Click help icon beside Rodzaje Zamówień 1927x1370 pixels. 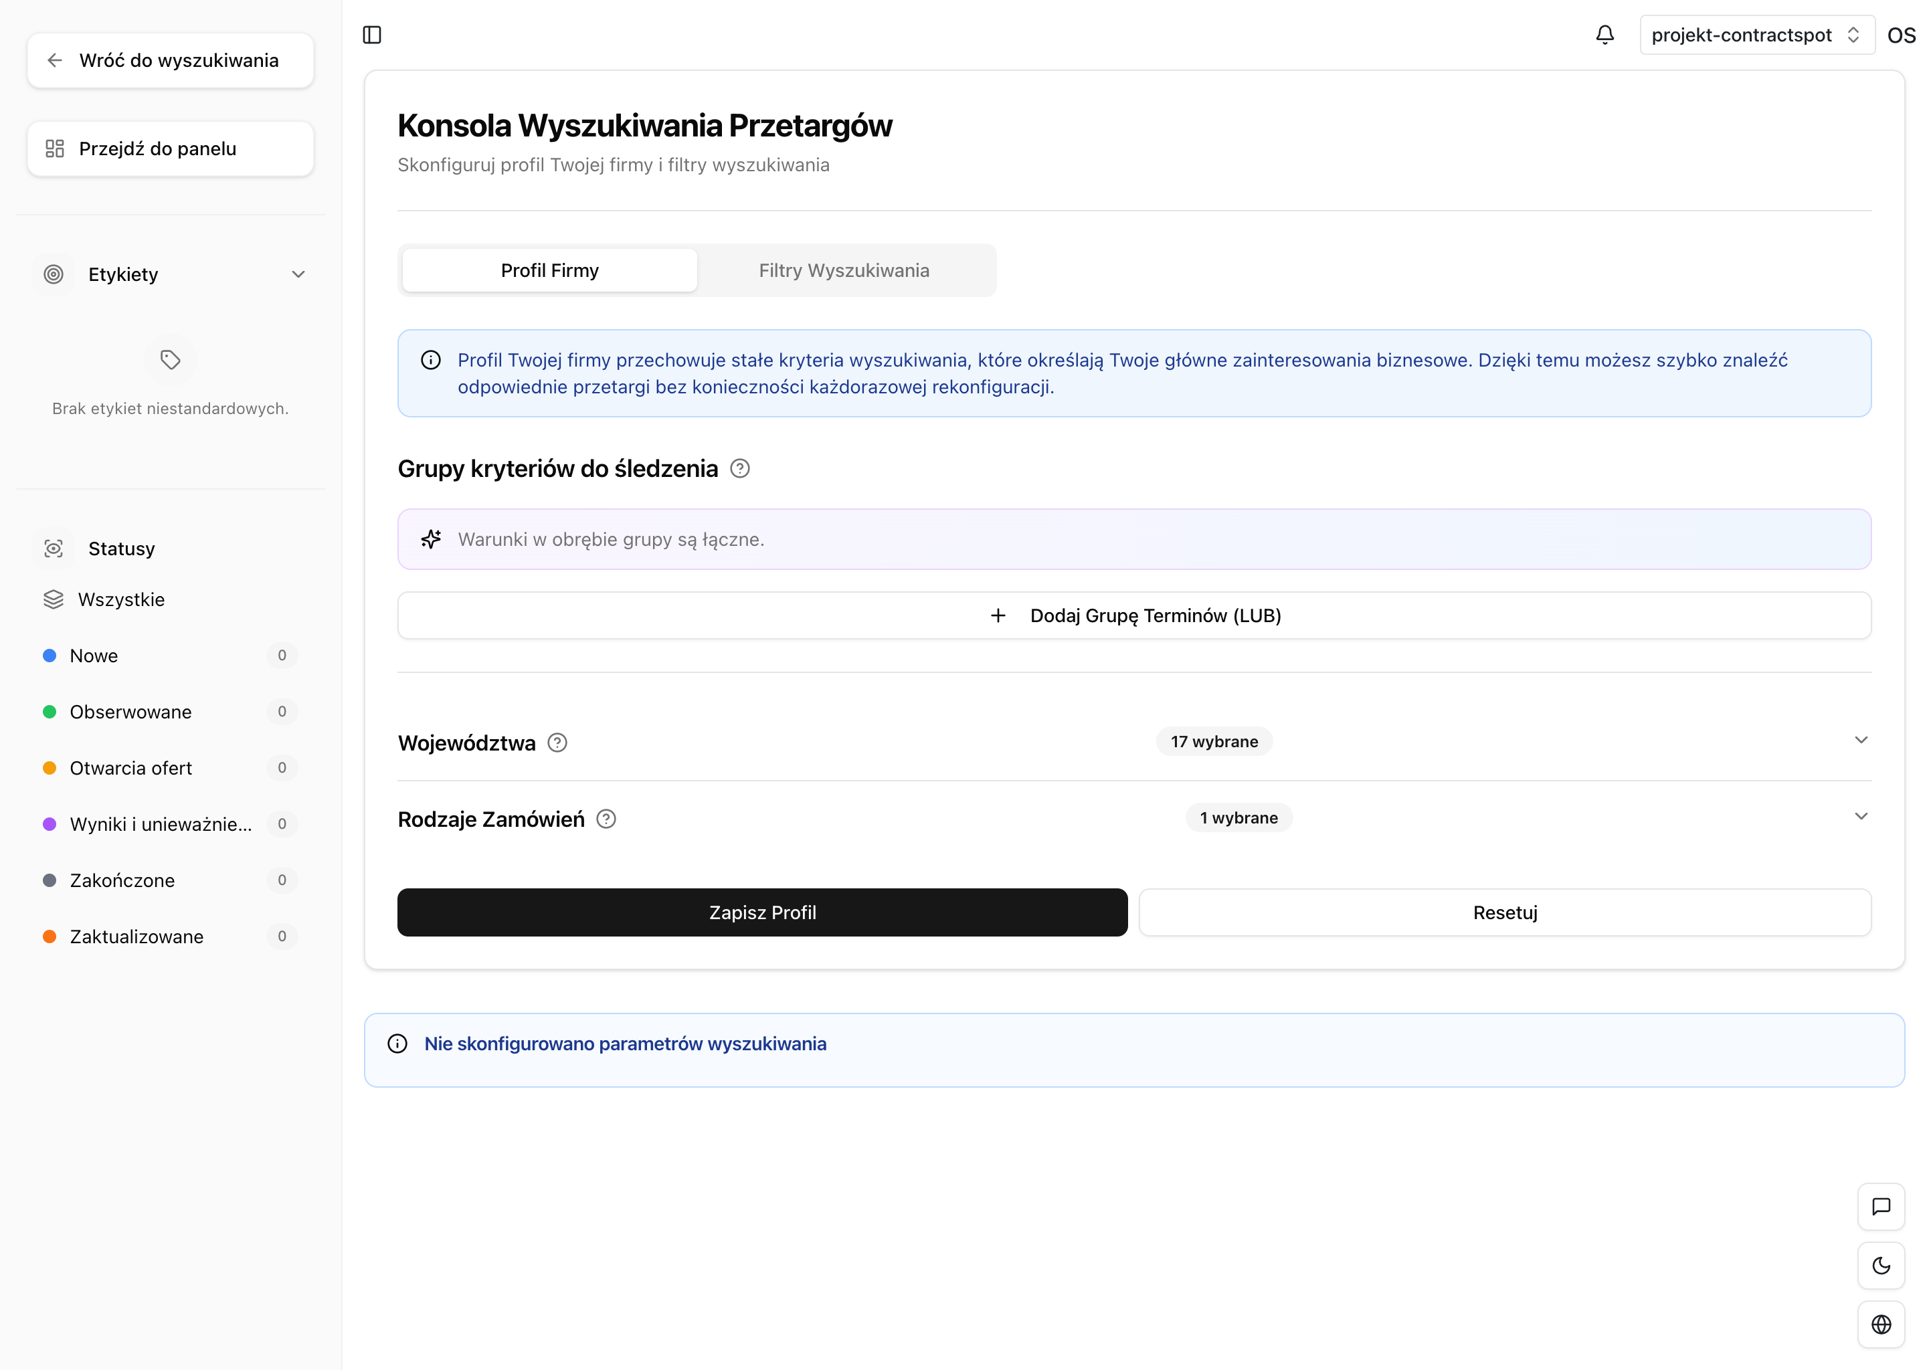tap(606, 819)
